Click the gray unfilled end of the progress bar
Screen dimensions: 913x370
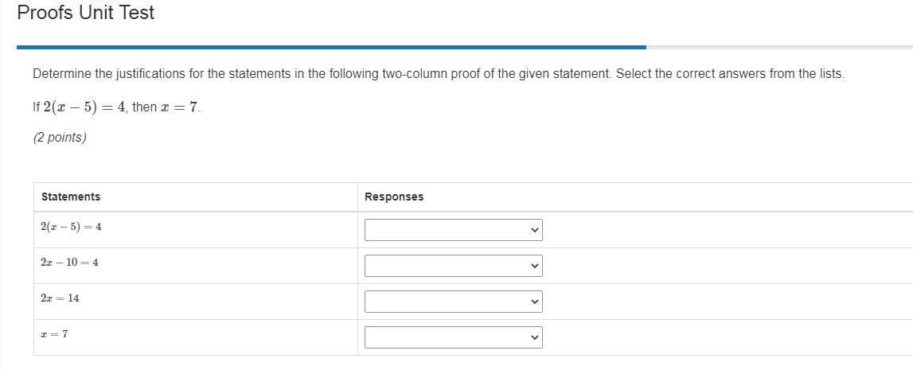(x=778, y=47)
